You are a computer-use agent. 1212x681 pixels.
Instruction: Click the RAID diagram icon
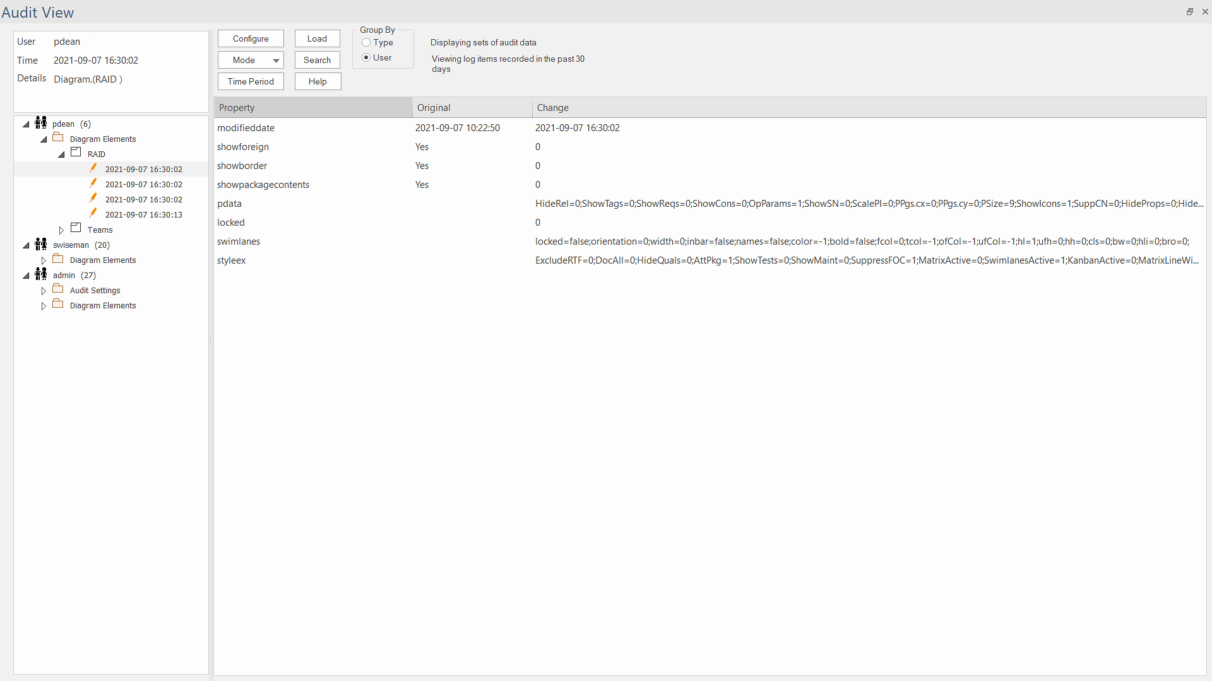coord(76,153)
